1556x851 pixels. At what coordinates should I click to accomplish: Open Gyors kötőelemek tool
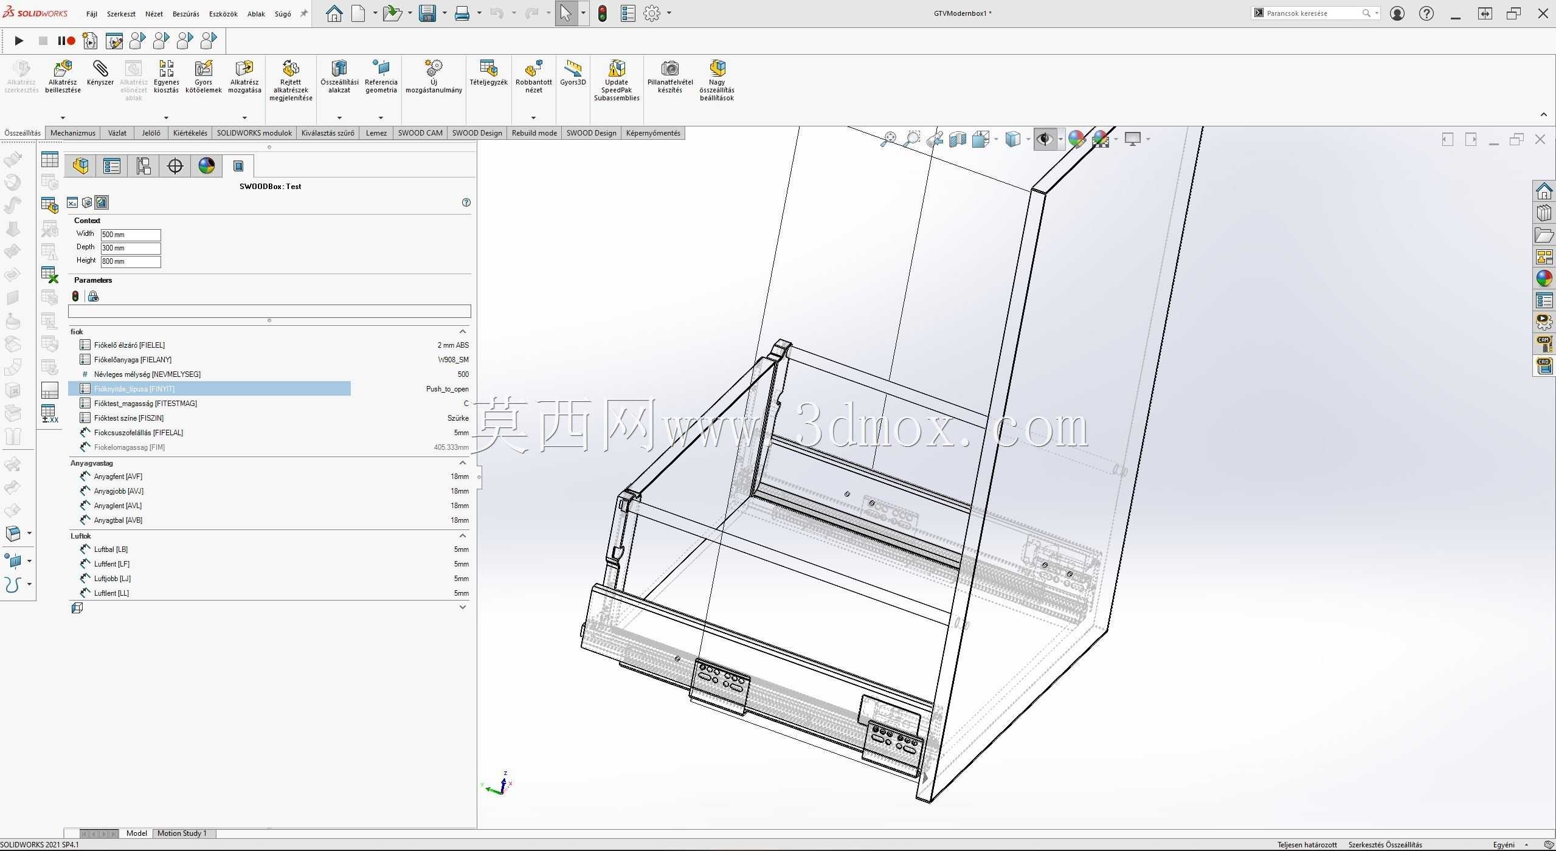coord(204,77)
